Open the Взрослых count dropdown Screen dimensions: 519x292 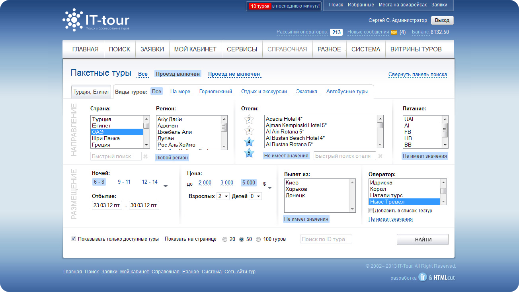click(223, 196)
